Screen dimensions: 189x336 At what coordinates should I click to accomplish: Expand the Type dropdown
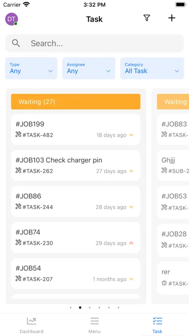coord(31,69)
